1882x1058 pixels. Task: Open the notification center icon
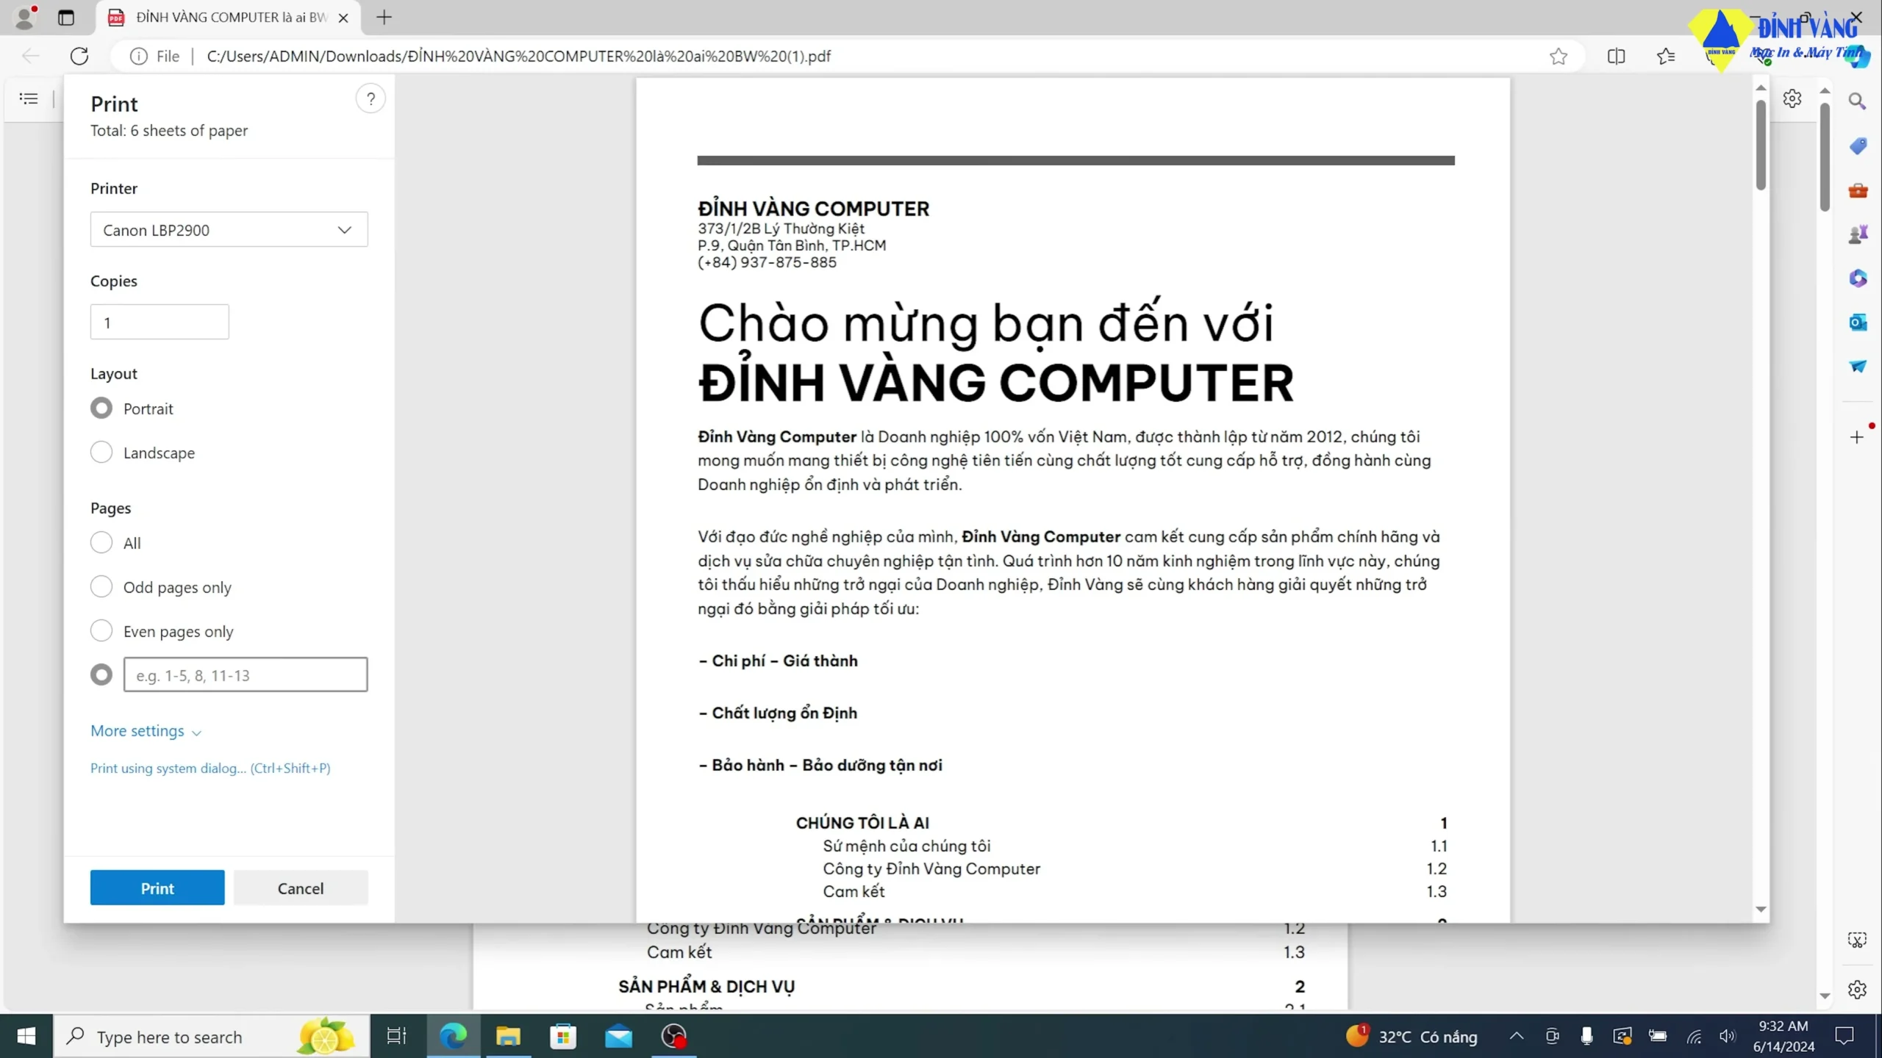pyautogui.click(x=1845, y=1036)
